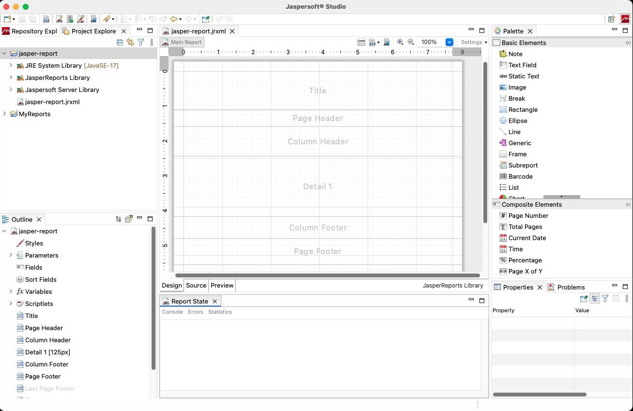Select the Page Number composite element
Viewport: 633px width, 411px height.
click(x=524, y=215)
